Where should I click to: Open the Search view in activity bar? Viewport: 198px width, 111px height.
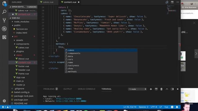(4, 12)
